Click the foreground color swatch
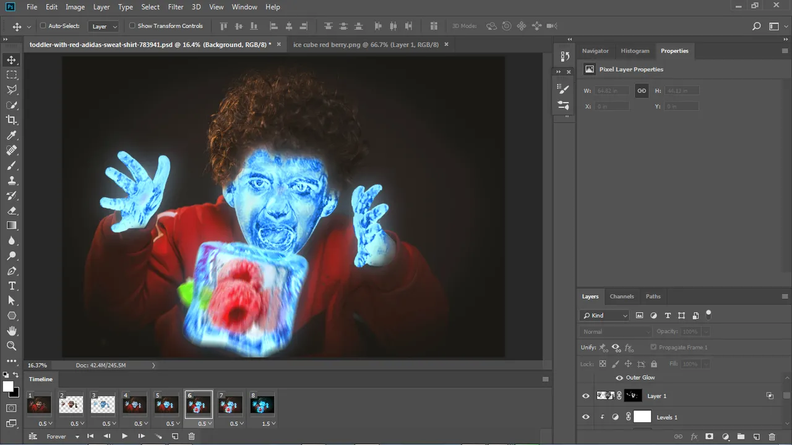The width and height of the screenshot is (792, 445). click(8, 386)
